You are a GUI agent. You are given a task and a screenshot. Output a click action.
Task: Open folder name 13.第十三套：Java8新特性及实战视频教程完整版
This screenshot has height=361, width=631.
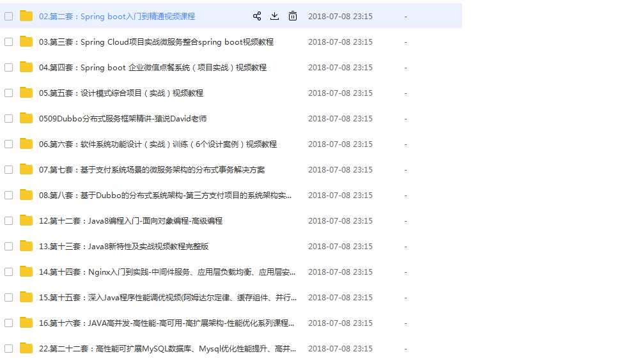[x=123, y=247]
